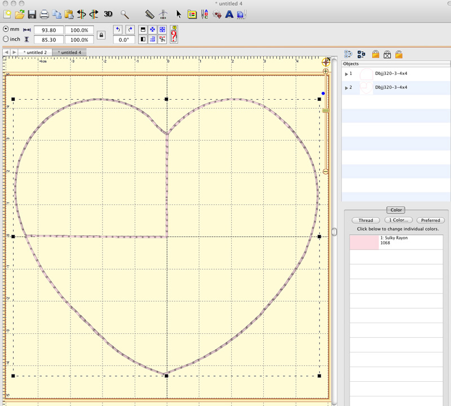
Task: Select the magnifying glass zoom tool
Action: click(x=125, y=15)
